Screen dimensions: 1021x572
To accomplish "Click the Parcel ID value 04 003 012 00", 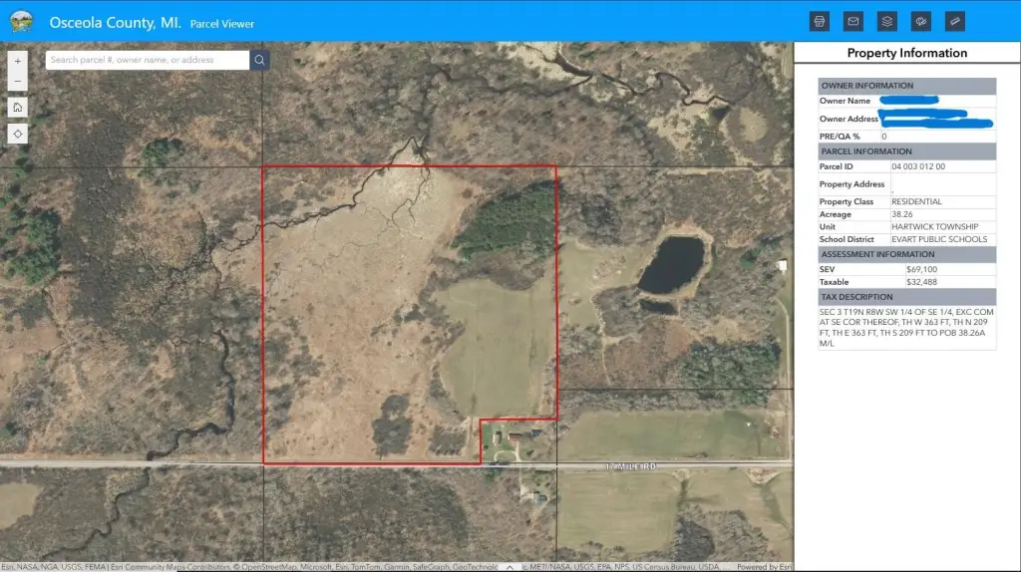I will tap(918, 166).
